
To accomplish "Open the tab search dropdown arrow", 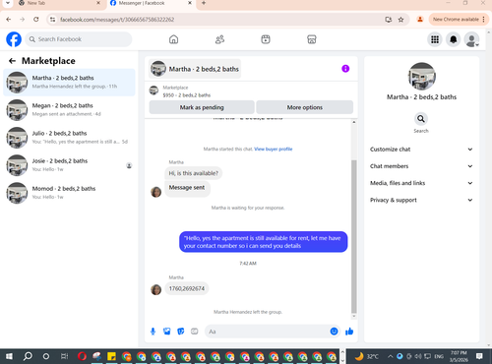I will (8, 3).
